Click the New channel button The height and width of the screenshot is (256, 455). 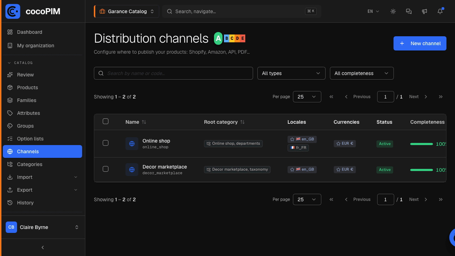420,43
